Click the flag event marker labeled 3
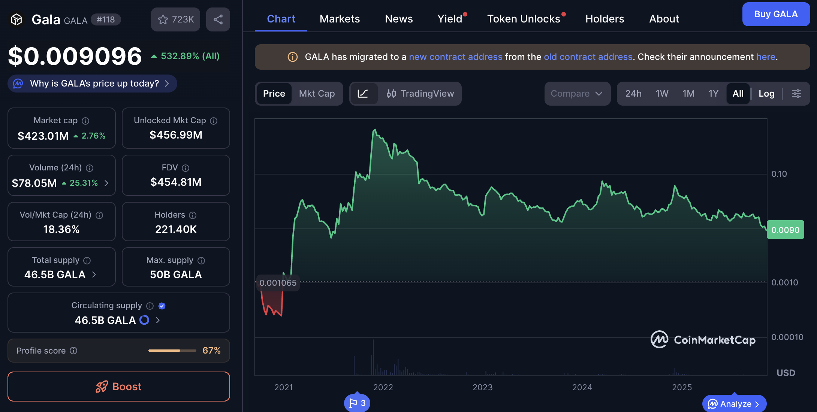This screenshot has height=412, width=817. coord(357,403)
